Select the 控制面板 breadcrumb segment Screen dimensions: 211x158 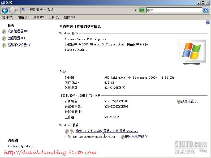[x=36, y=10]
